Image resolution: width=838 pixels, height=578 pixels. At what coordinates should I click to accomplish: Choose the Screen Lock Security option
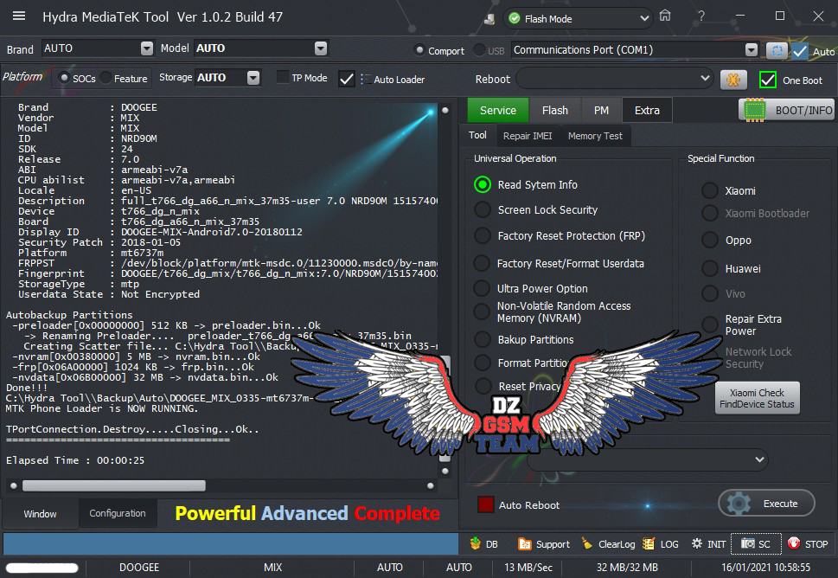(482, 209)
